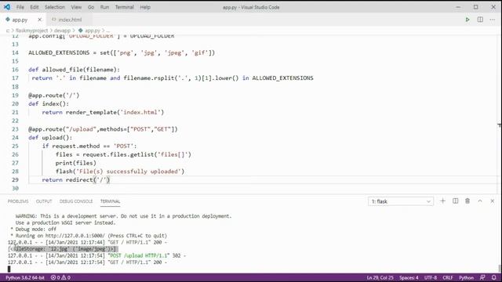
Task: Switch to the Problems panel tab
Action: click(18, 201)
